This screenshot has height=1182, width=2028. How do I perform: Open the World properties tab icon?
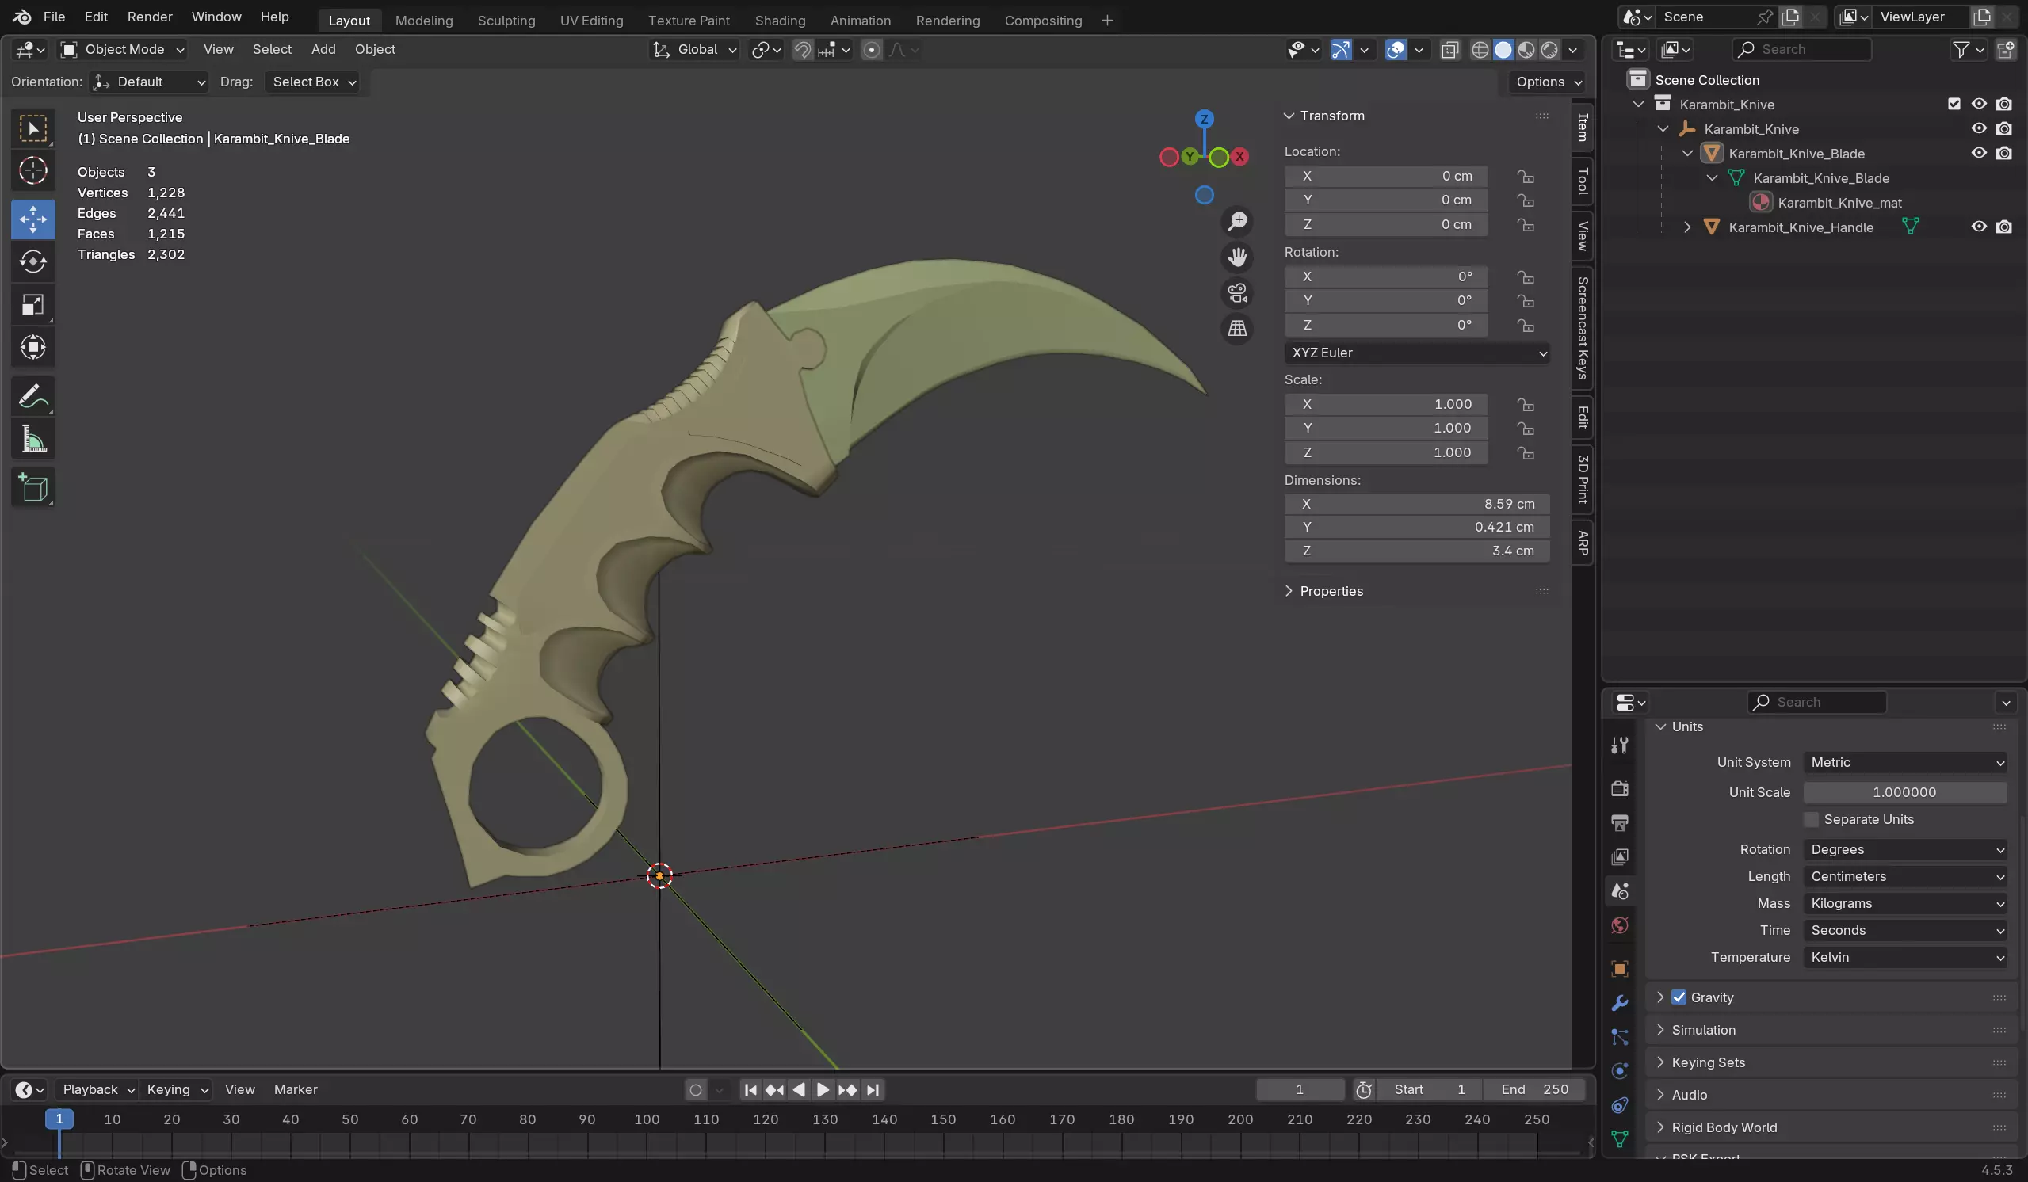1620,925
